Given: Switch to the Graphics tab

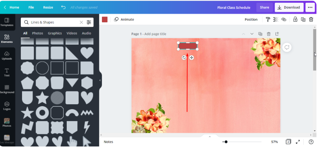Looking at the screenshot, I should (x=55, y=33).
